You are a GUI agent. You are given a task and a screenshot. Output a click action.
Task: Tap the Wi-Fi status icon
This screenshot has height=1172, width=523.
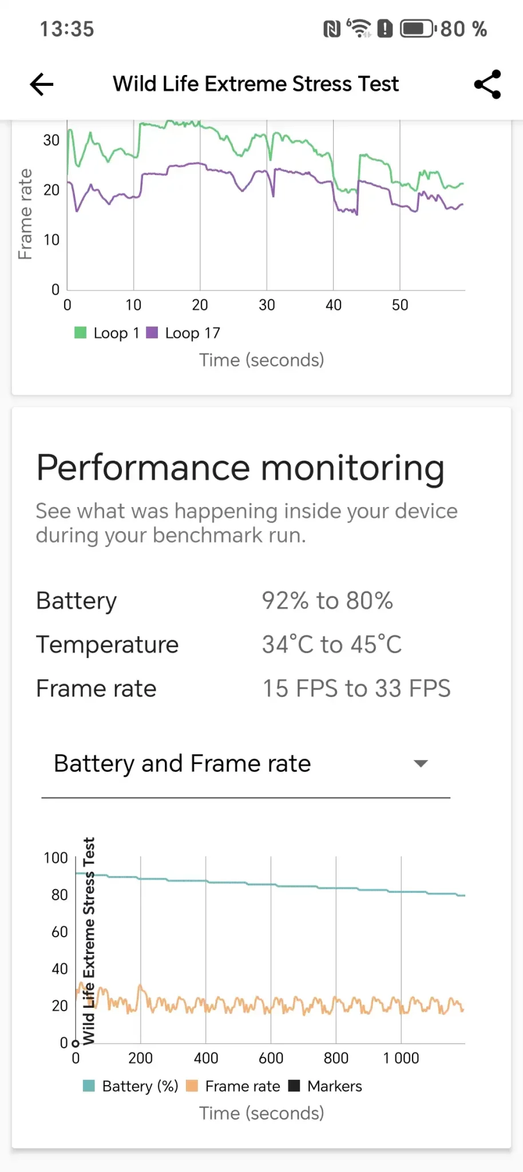click(x=359, y=28)
